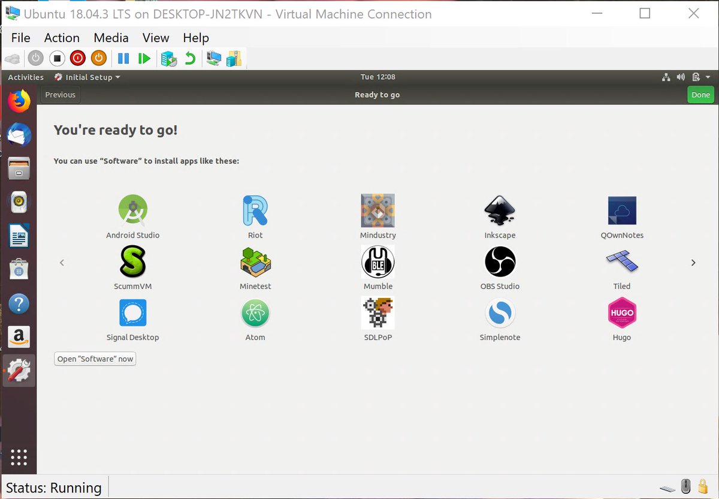Click the Mumble app icon
The height and width of the screenshot is (499, 719).
[x=377, y=261]
